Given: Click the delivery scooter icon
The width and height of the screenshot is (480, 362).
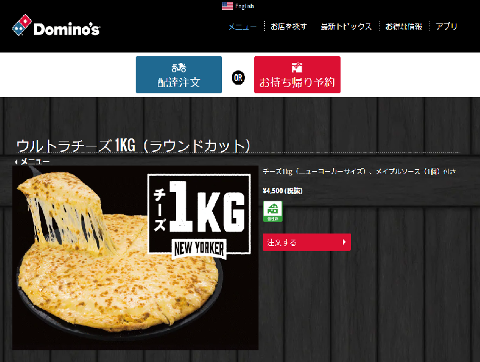Looking at the screenshot, I should click(179, 67).
